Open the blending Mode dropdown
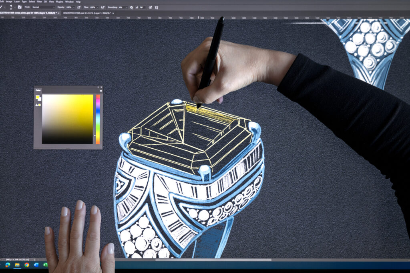The image size is (410, 273). pyautogui.click(x=43, y=7)
